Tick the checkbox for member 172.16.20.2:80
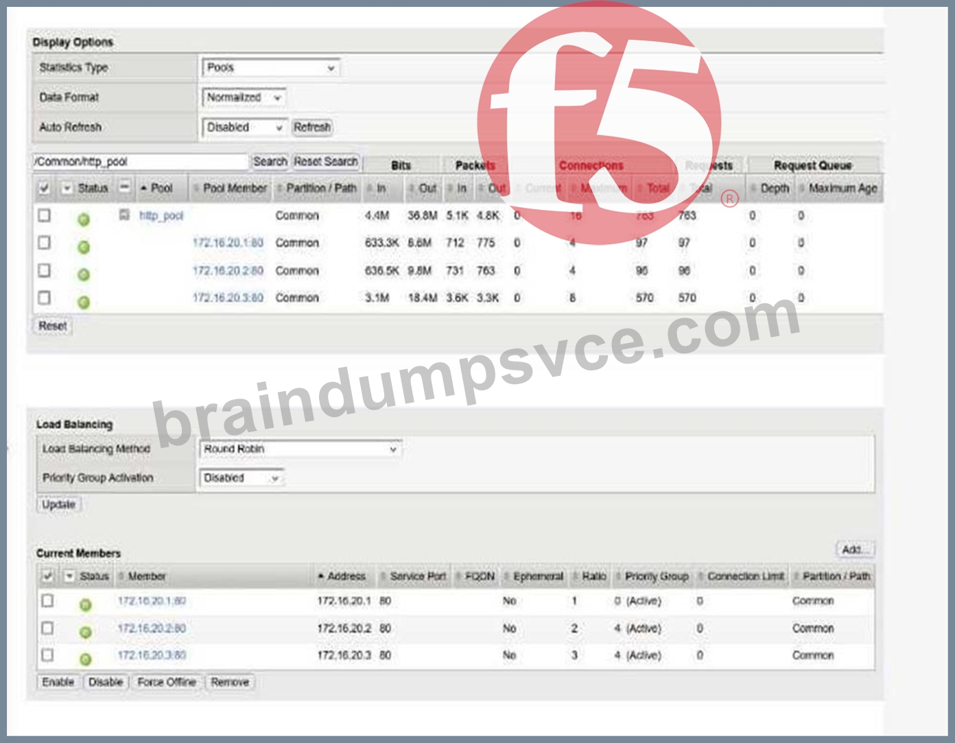Screen dimensions: 955x743 pyautogui.click(x=47, y=628)
